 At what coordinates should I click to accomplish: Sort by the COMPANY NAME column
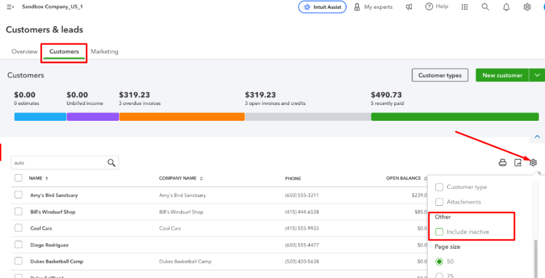pyautogui.click(x=181, y=178)
